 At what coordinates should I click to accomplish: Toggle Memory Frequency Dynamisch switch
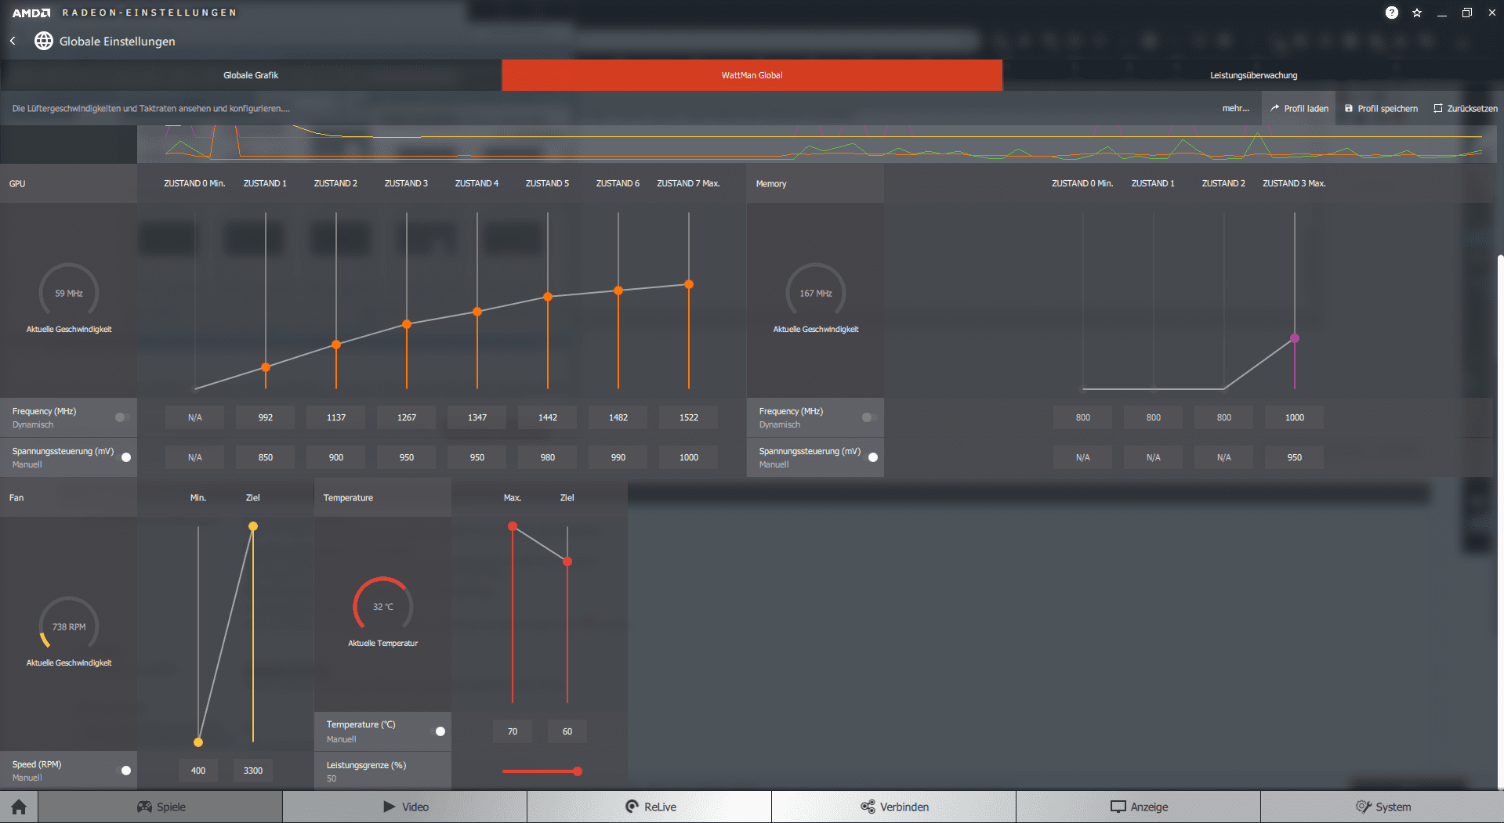tap(868, 417)
